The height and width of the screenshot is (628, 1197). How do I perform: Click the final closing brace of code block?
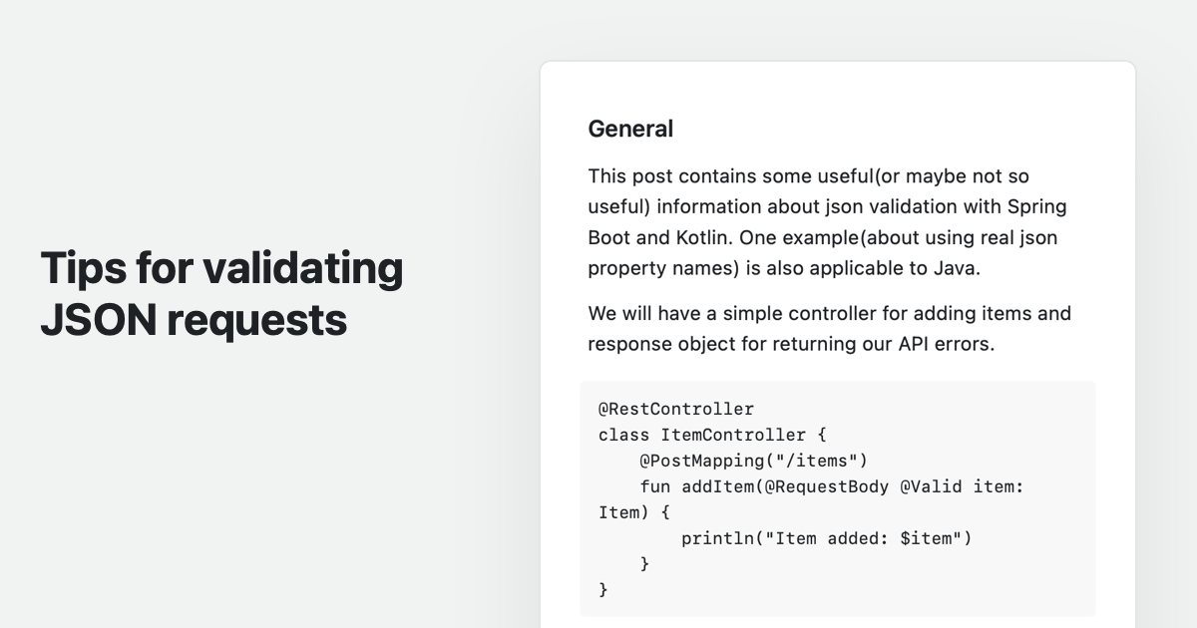(602, 590)
